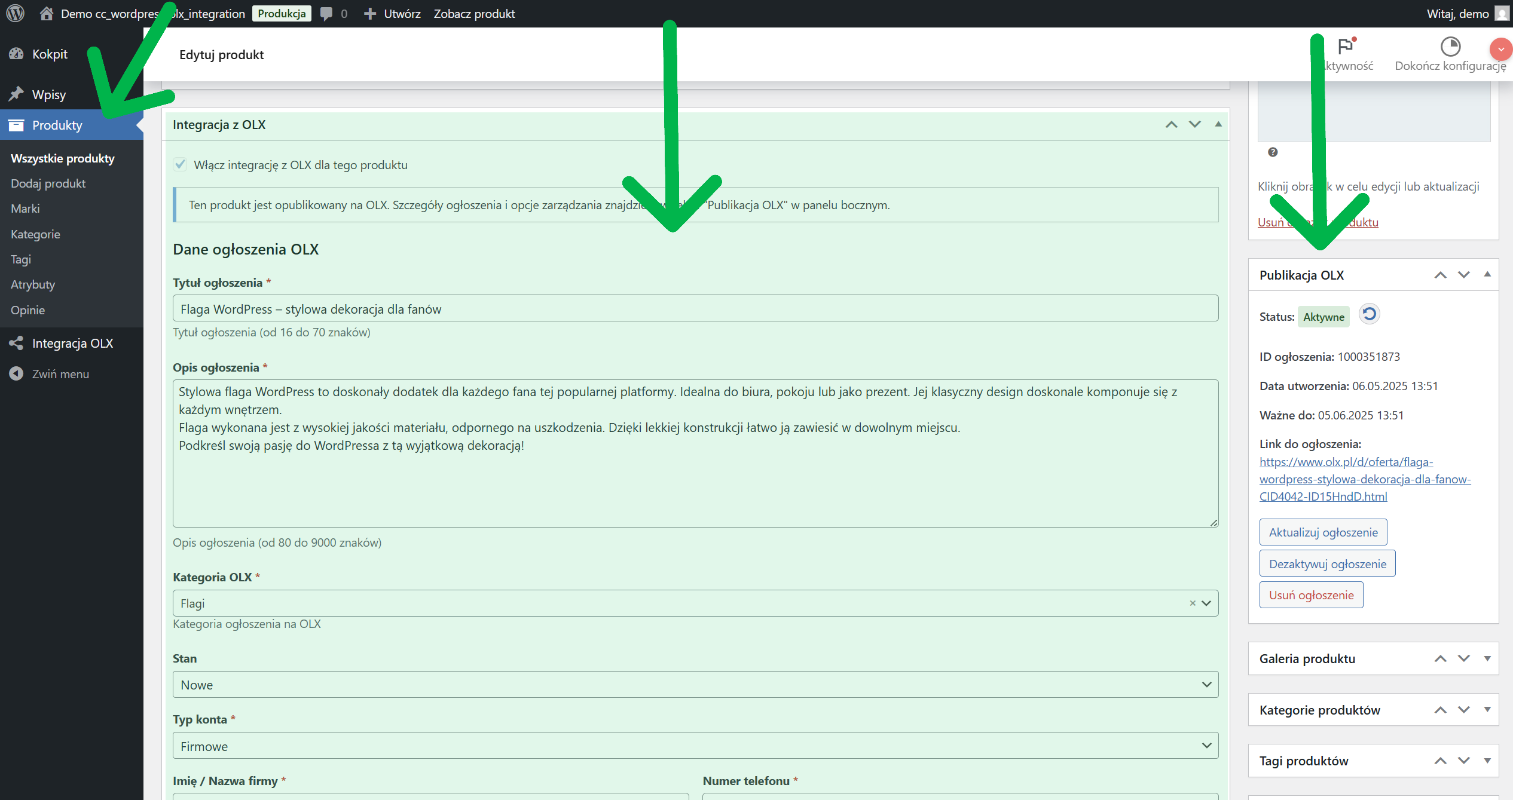1513x800 pixels.
Task: Click Utwórz in admin bar
Action: click(402, 13)
